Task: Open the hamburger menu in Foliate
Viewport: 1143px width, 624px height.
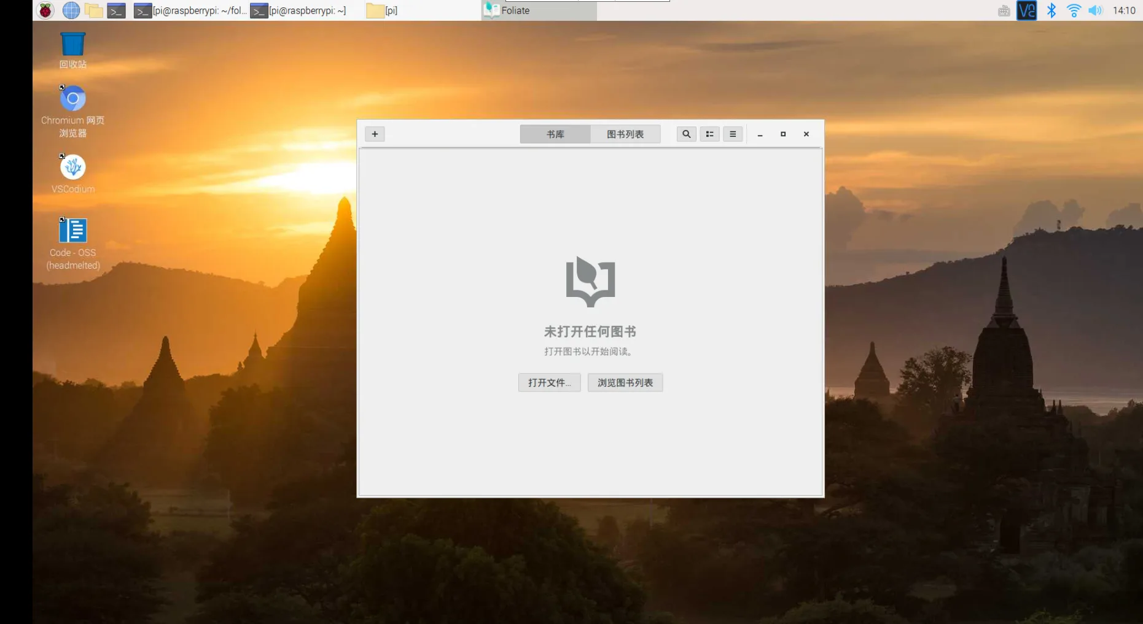Action: 733,134
